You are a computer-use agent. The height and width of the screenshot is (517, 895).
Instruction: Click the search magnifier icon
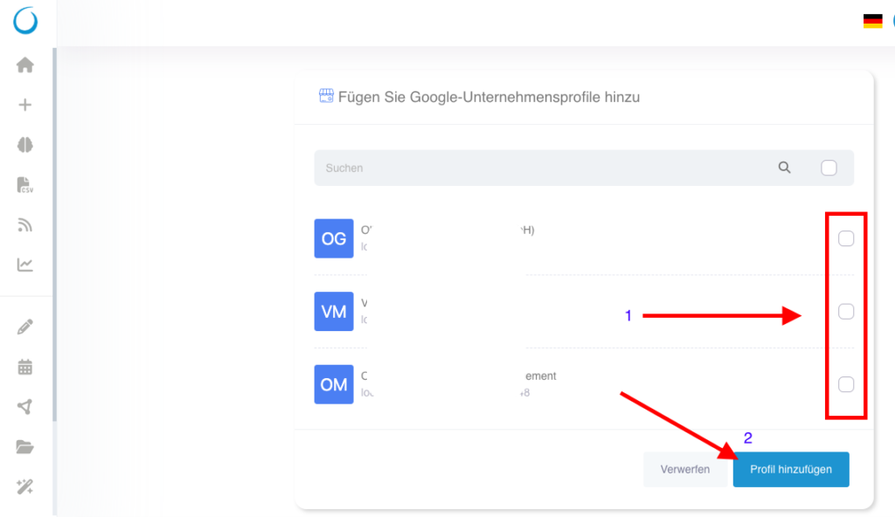click(x=785, y=167)
